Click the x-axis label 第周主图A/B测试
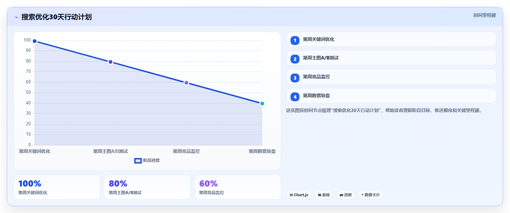 (110, 151)
